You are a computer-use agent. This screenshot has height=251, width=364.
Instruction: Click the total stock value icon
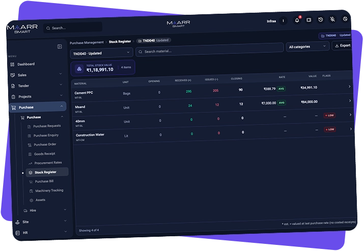tap(79, 69)
